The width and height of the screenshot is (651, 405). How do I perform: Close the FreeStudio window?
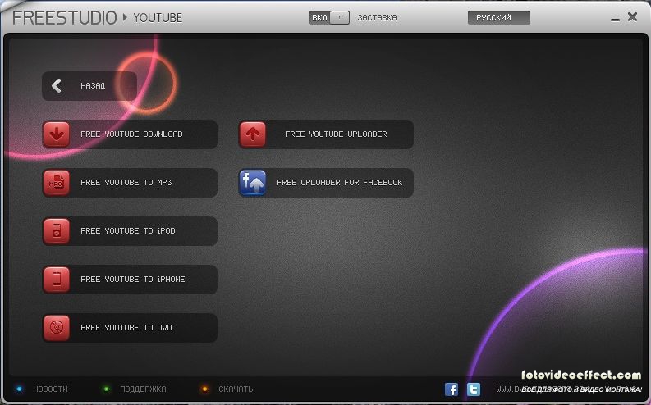click(x=632, y=16)
